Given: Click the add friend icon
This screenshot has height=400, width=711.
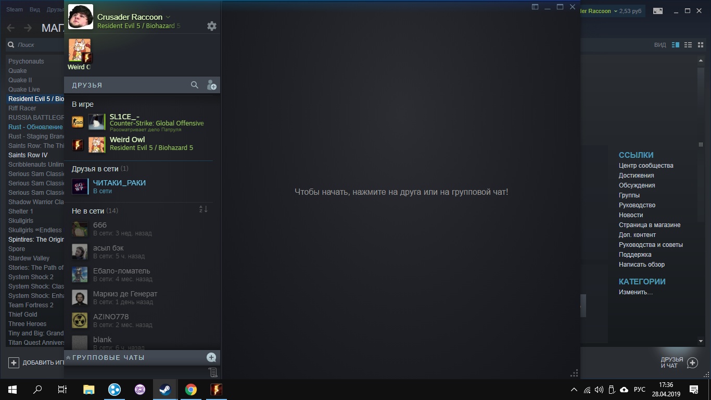Looking at the screenshot, I should [x=211, y=85].
